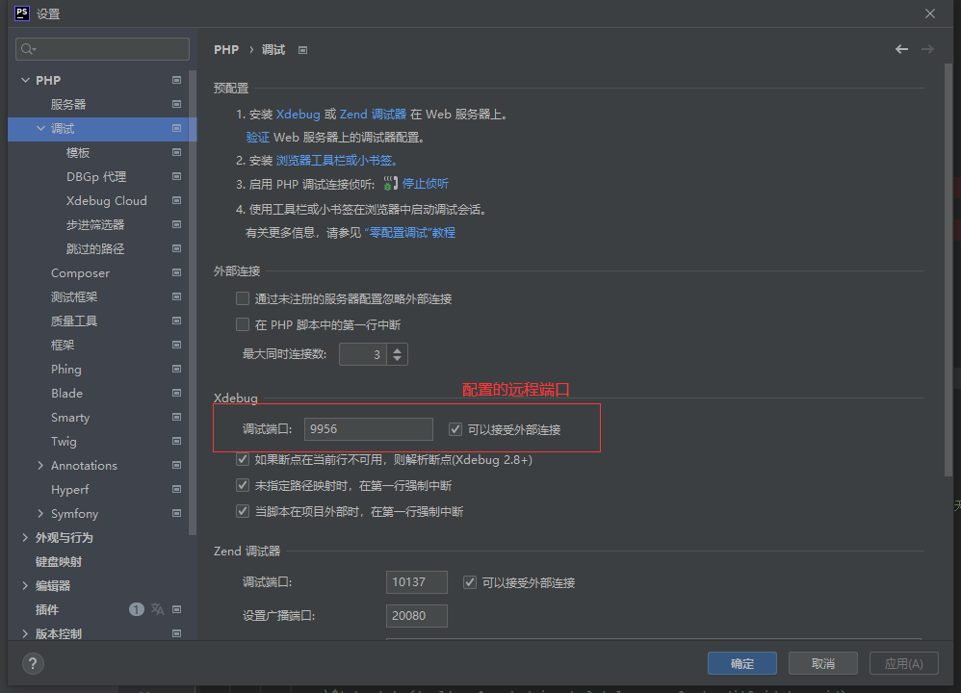Viewport: 961px width, 693px height.
Task: Click the search magnifier icon in settings search
Action: pyautogui.click(x=28, y=49)
